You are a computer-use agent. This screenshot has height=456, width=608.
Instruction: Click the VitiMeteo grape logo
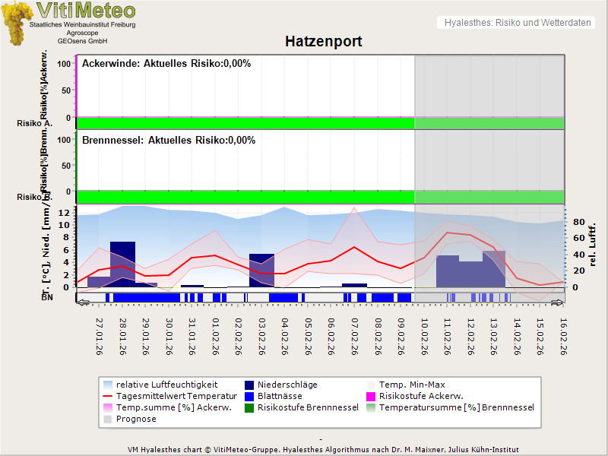tap(17, 23)
